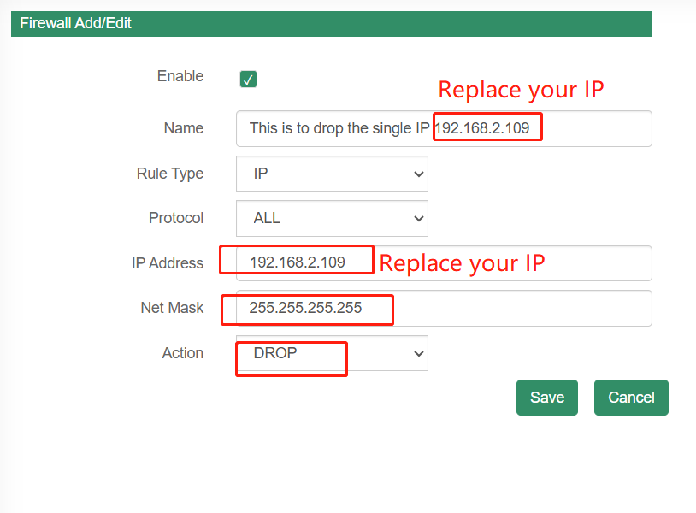Click the Protocol label

pos(176,218)
